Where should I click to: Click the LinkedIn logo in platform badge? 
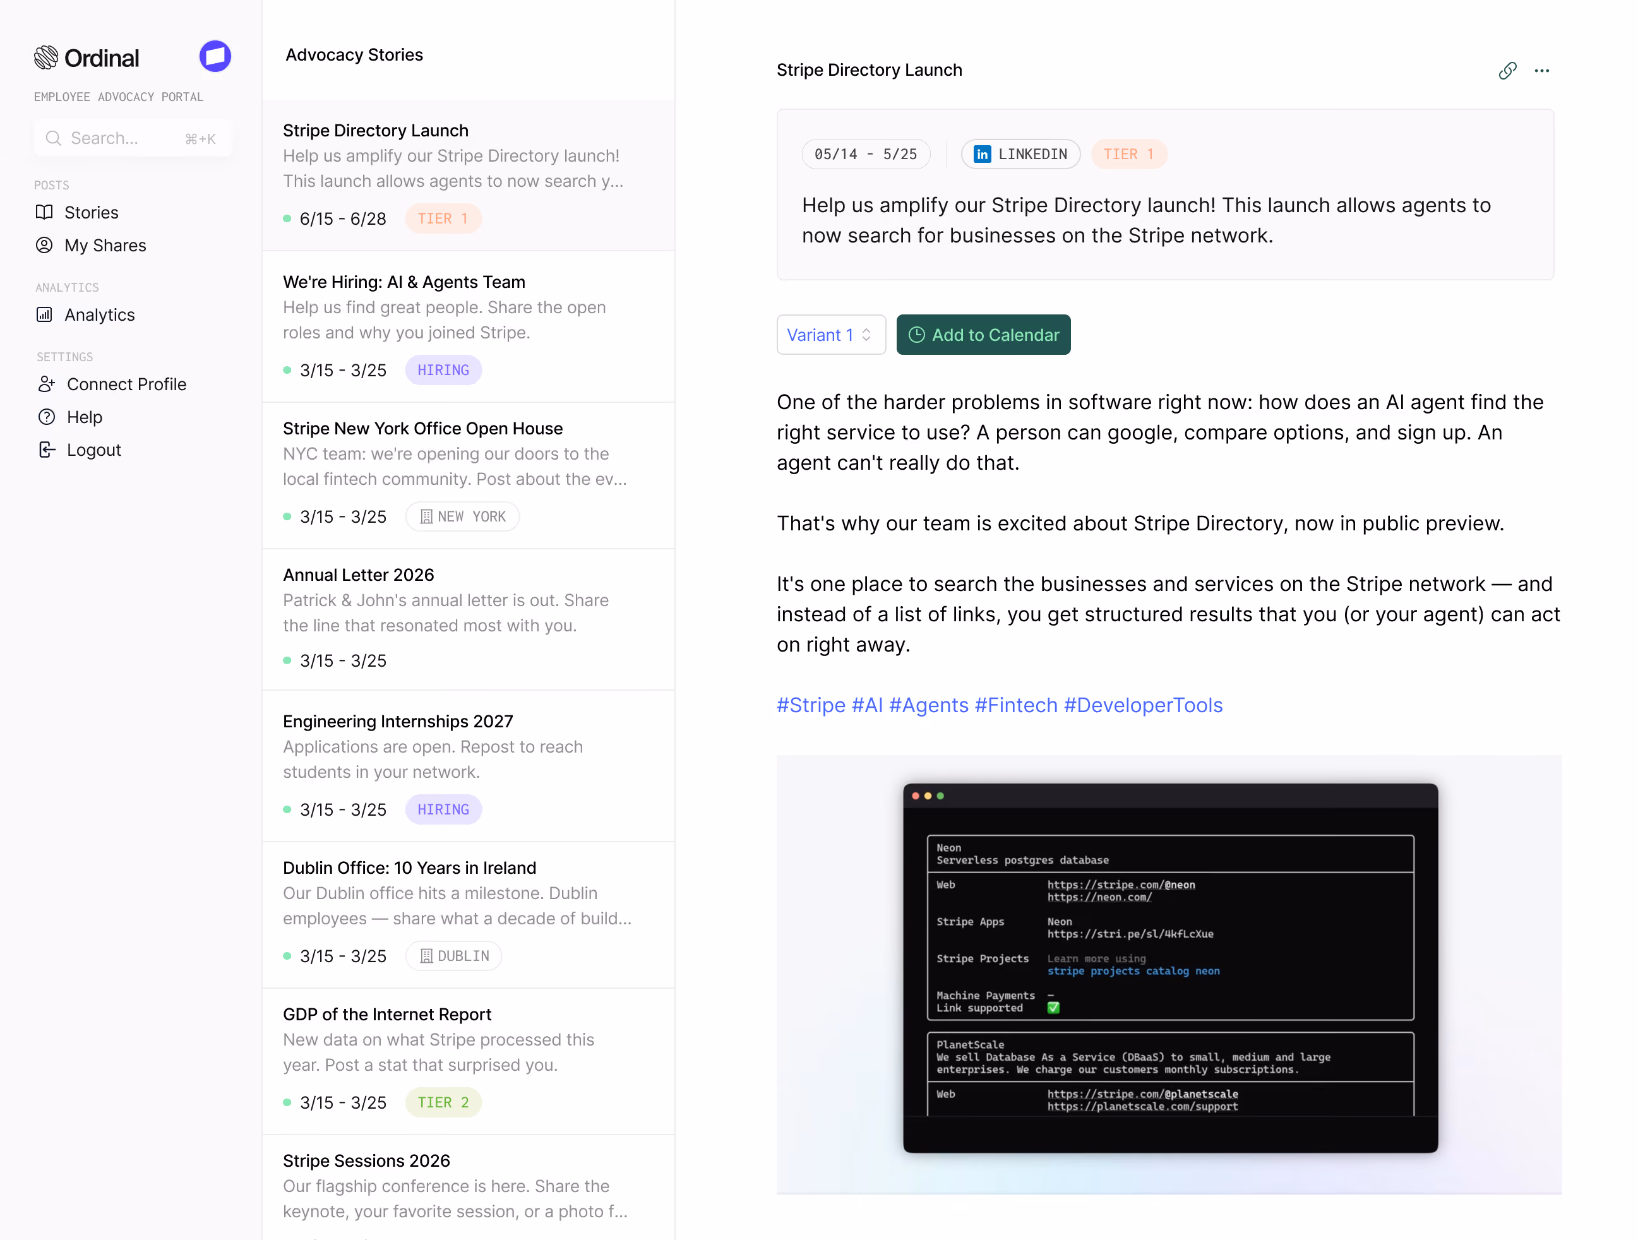(982, 154)
